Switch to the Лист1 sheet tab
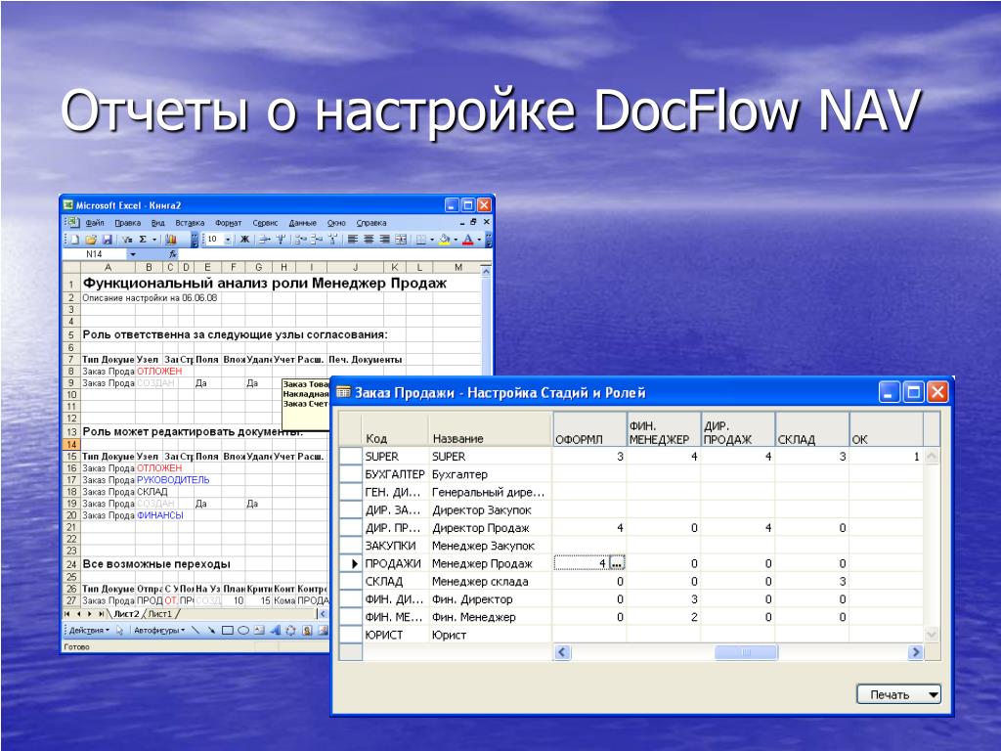The height and width of the screenshot is (751, 1001). point(160,614)
